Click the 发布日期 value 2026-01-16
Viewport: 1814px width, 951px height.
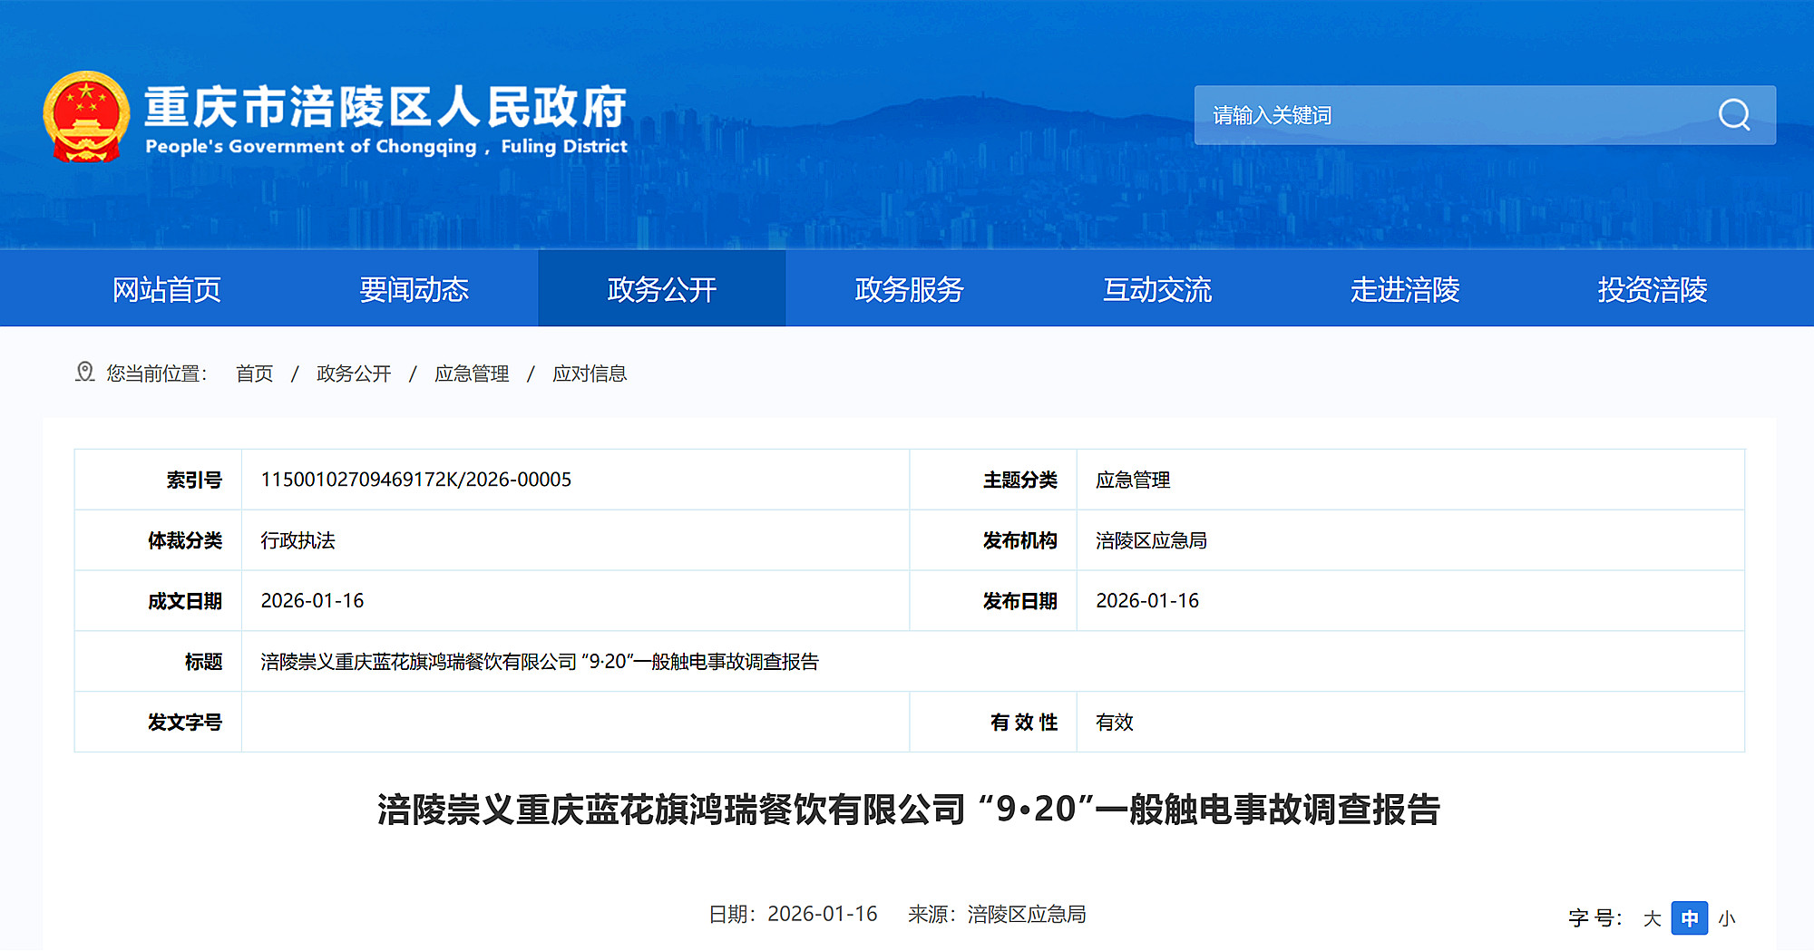[1147, 601]
